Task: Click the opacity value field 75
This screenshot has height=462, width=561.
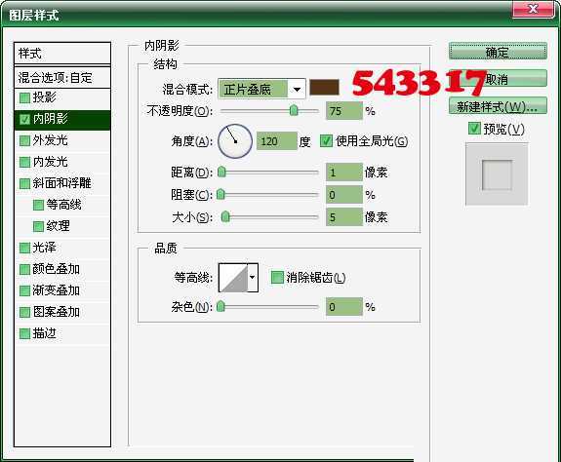Action: 344,111
